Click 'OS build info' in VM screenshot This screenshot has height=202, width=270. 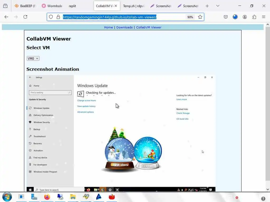(182, 119)
